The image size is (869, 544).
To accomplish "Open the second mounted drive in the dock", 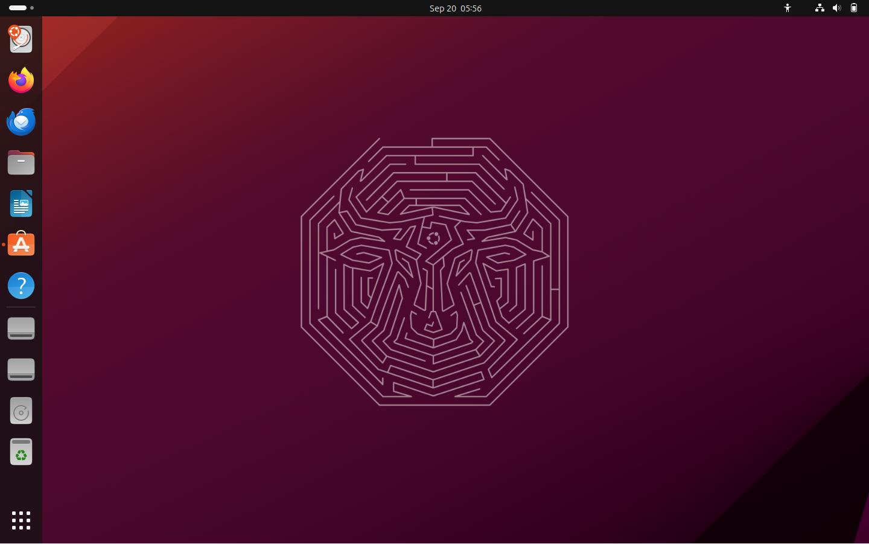I will coord(21,370).
